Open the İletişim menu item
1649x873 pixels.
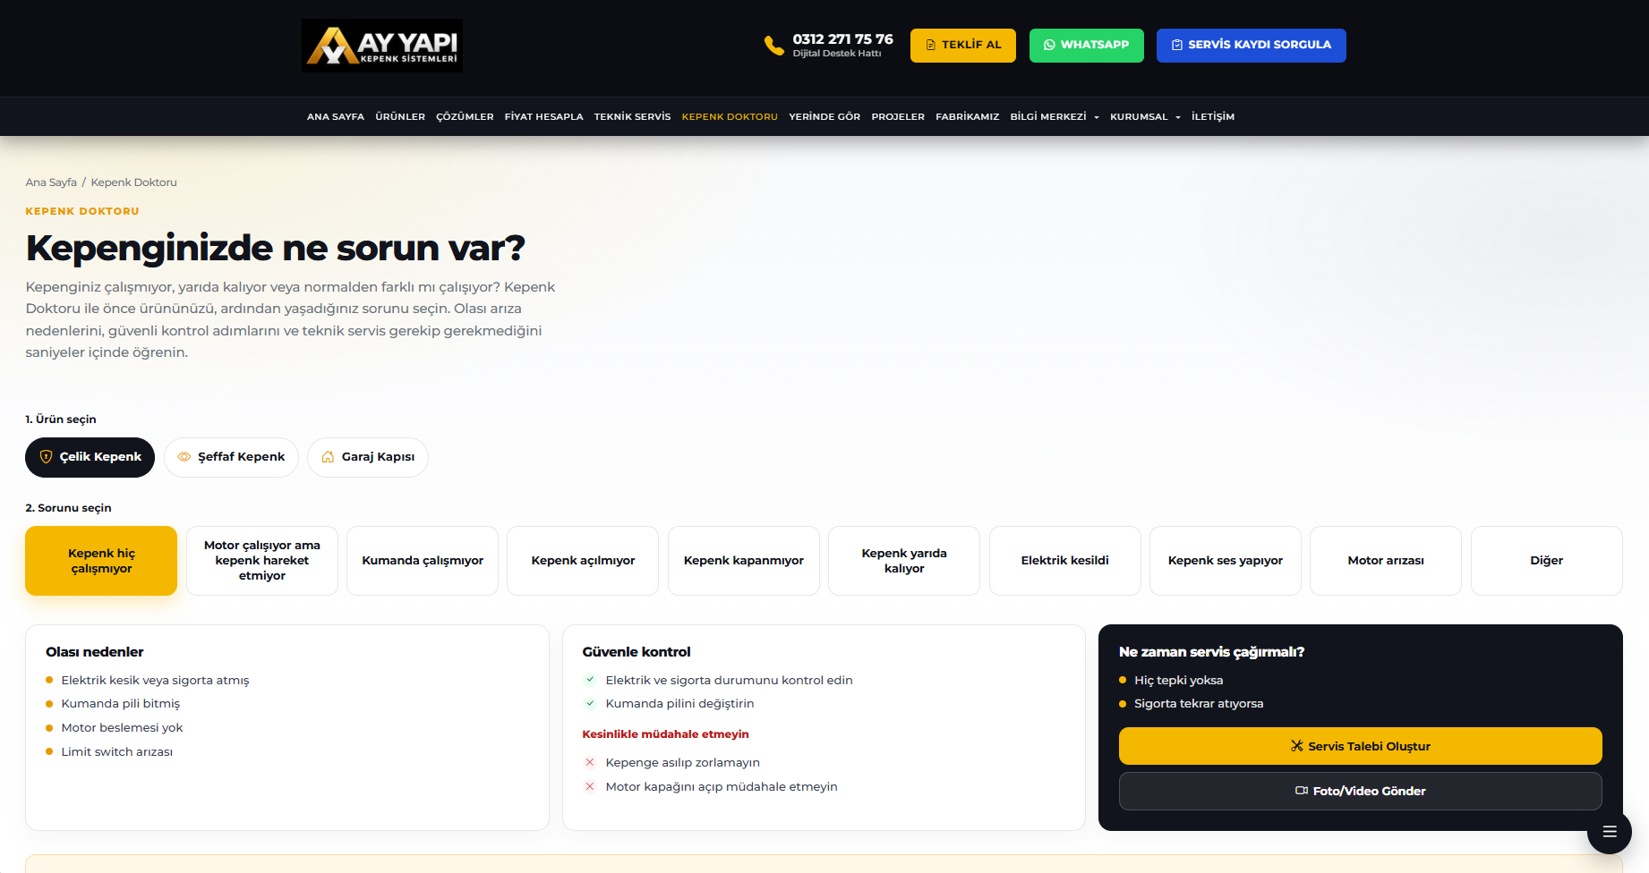tap(1213, 117)
